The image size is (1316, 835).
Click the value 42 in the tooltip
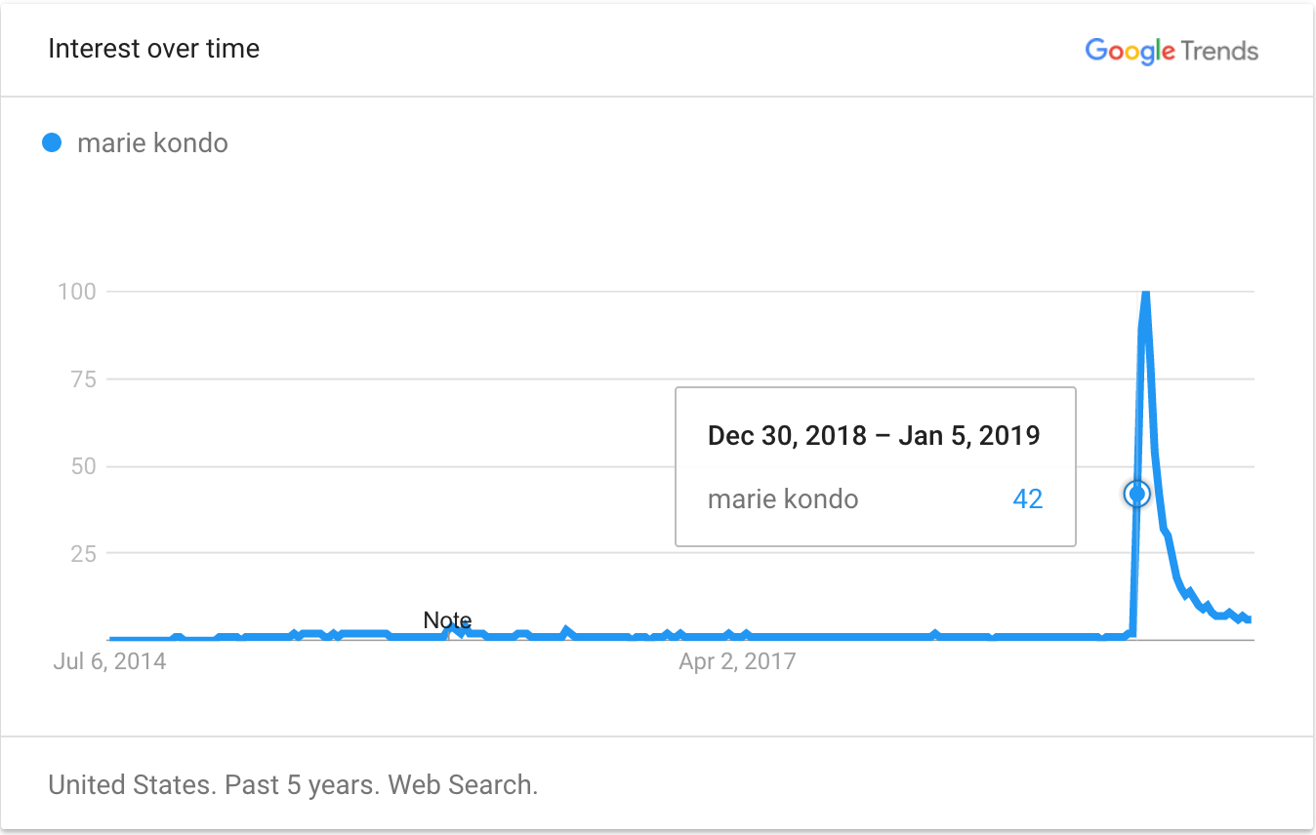pyautogui.click(x=1028, y=499)
